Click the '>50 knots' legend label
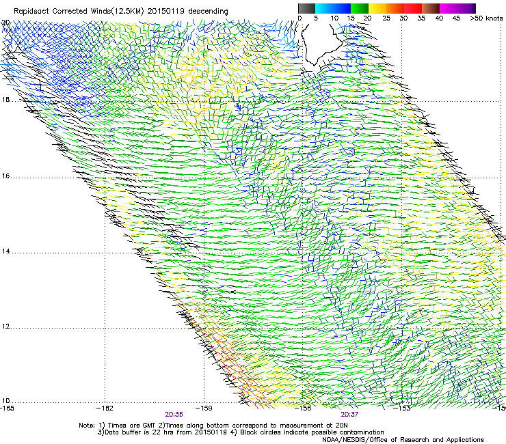Image resolution: width=506 pixels, height=444 pixels. click(x=486, y=18)
